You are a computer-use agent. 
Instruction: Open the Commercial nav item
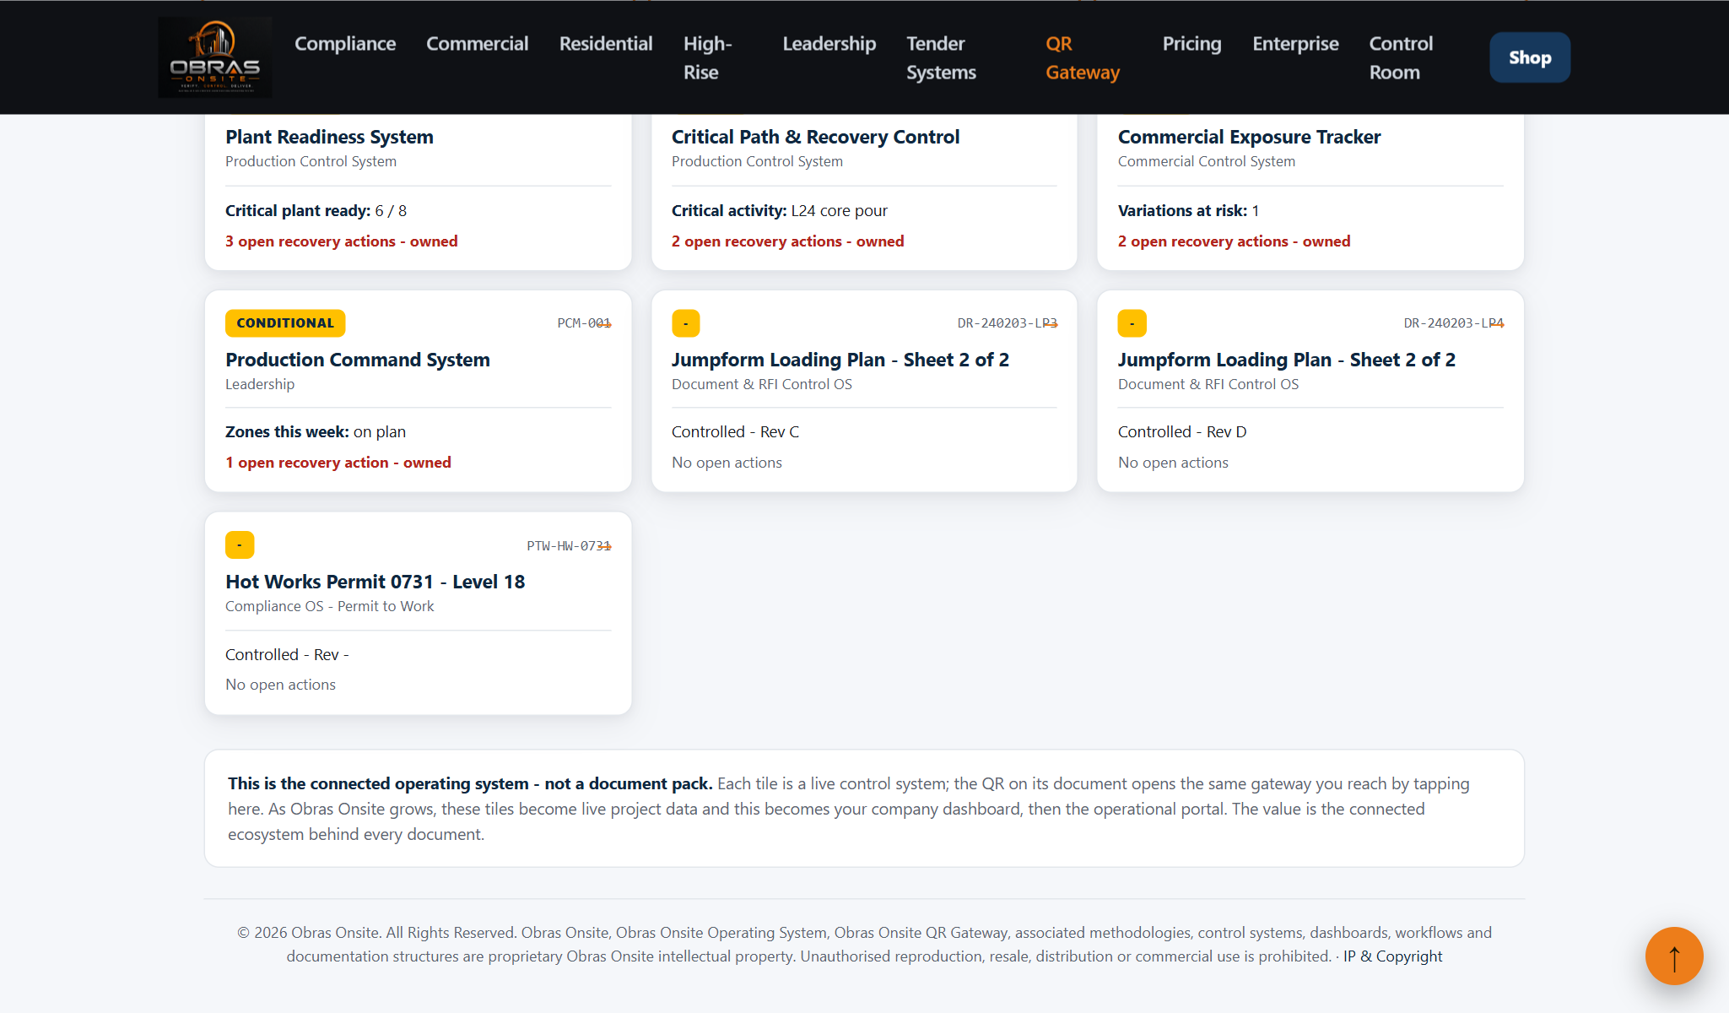tap(477, 43)
